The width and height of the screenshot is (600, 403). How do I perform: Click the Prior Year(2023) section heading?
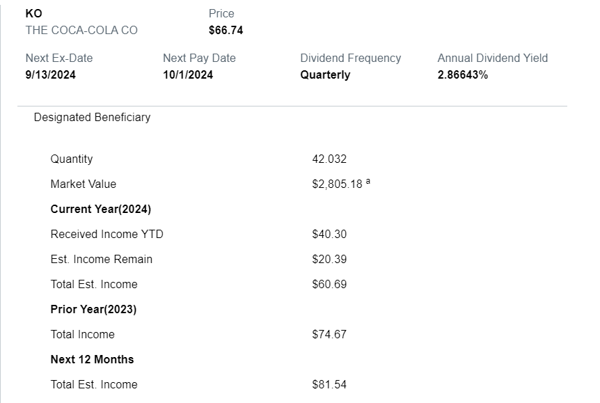coord(93,309)
